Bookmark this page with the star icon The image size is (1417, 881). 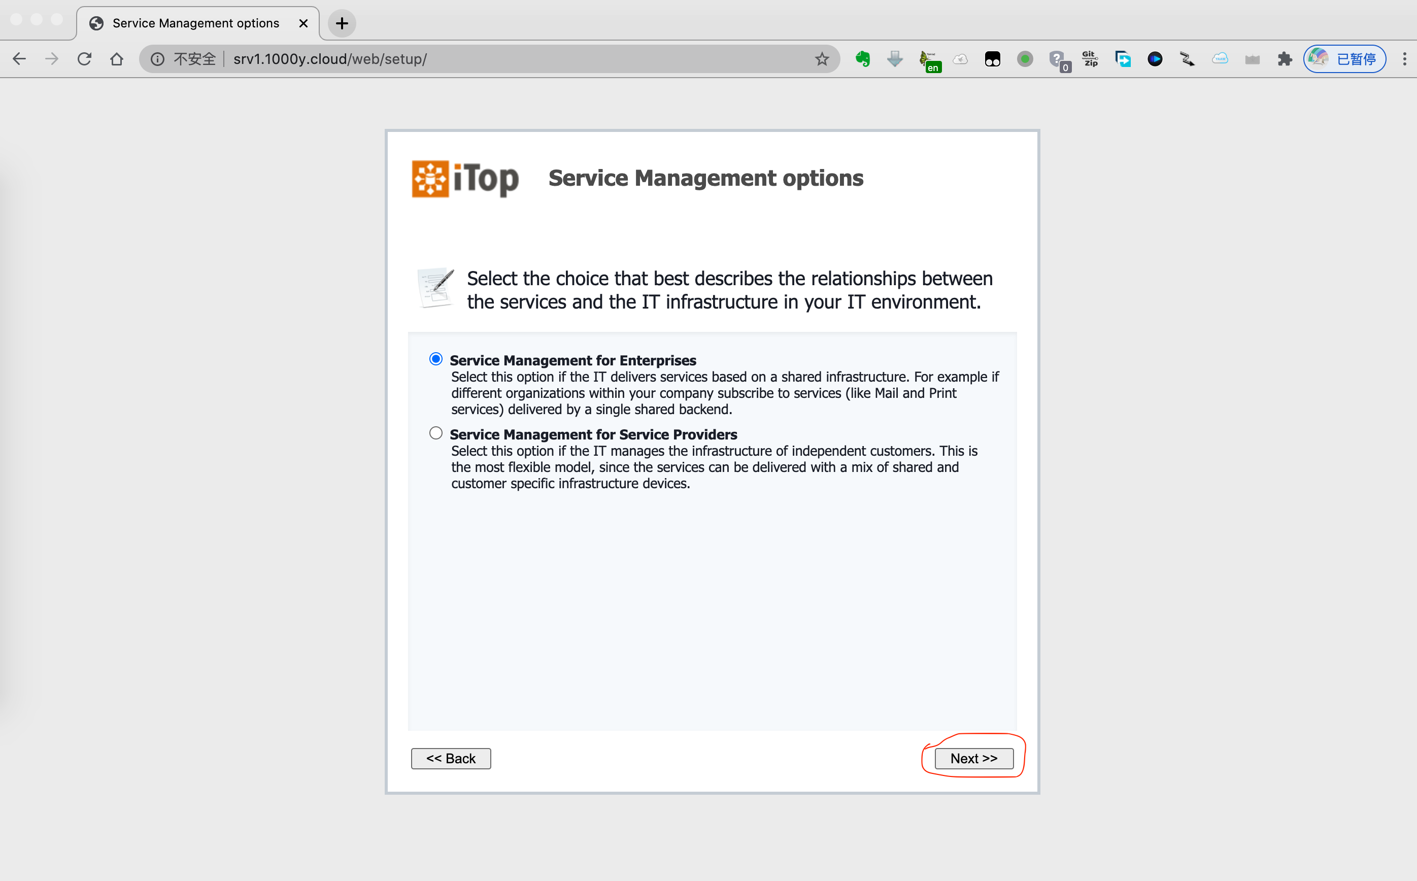(822, 59)
